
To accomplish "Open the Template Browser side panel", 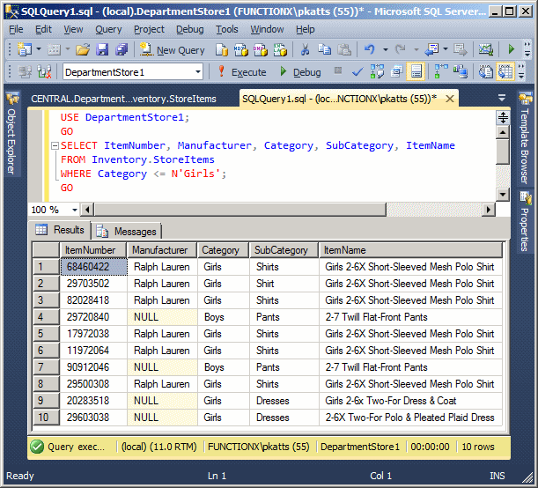I will coord(525,138).
